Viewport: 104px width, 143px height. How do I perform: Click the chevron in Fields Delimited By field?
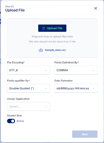pyautogui.click(x=93, y=70)
